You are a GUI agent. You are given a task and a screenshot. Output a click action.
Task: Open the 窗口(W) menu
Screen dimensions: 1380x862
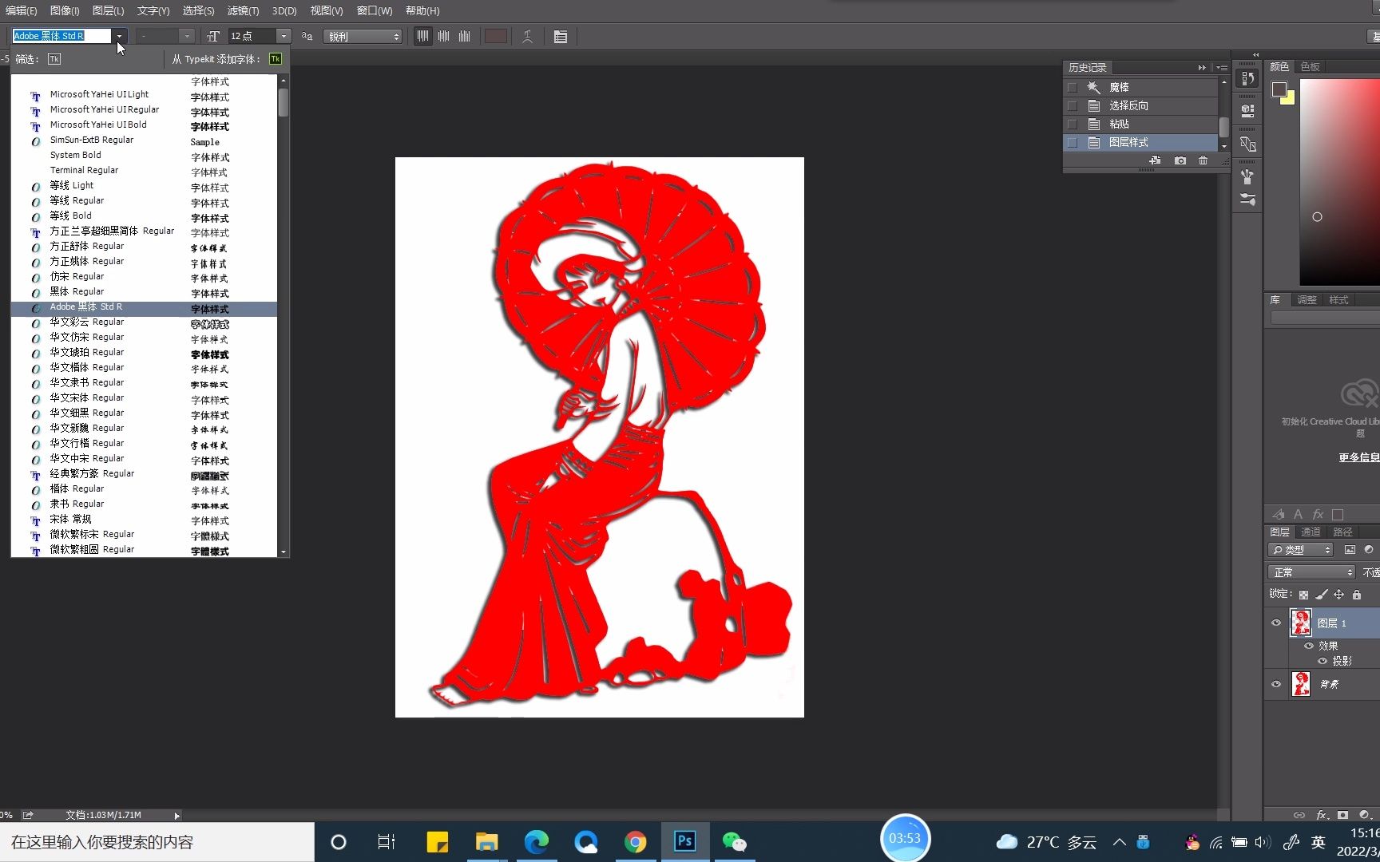pos(375,10)
